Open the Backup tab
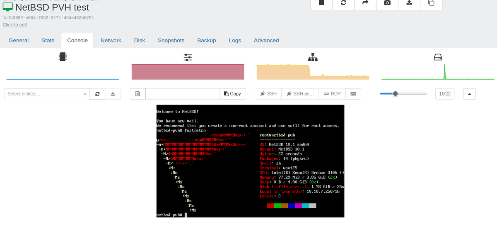 click(x=207, y=41)
